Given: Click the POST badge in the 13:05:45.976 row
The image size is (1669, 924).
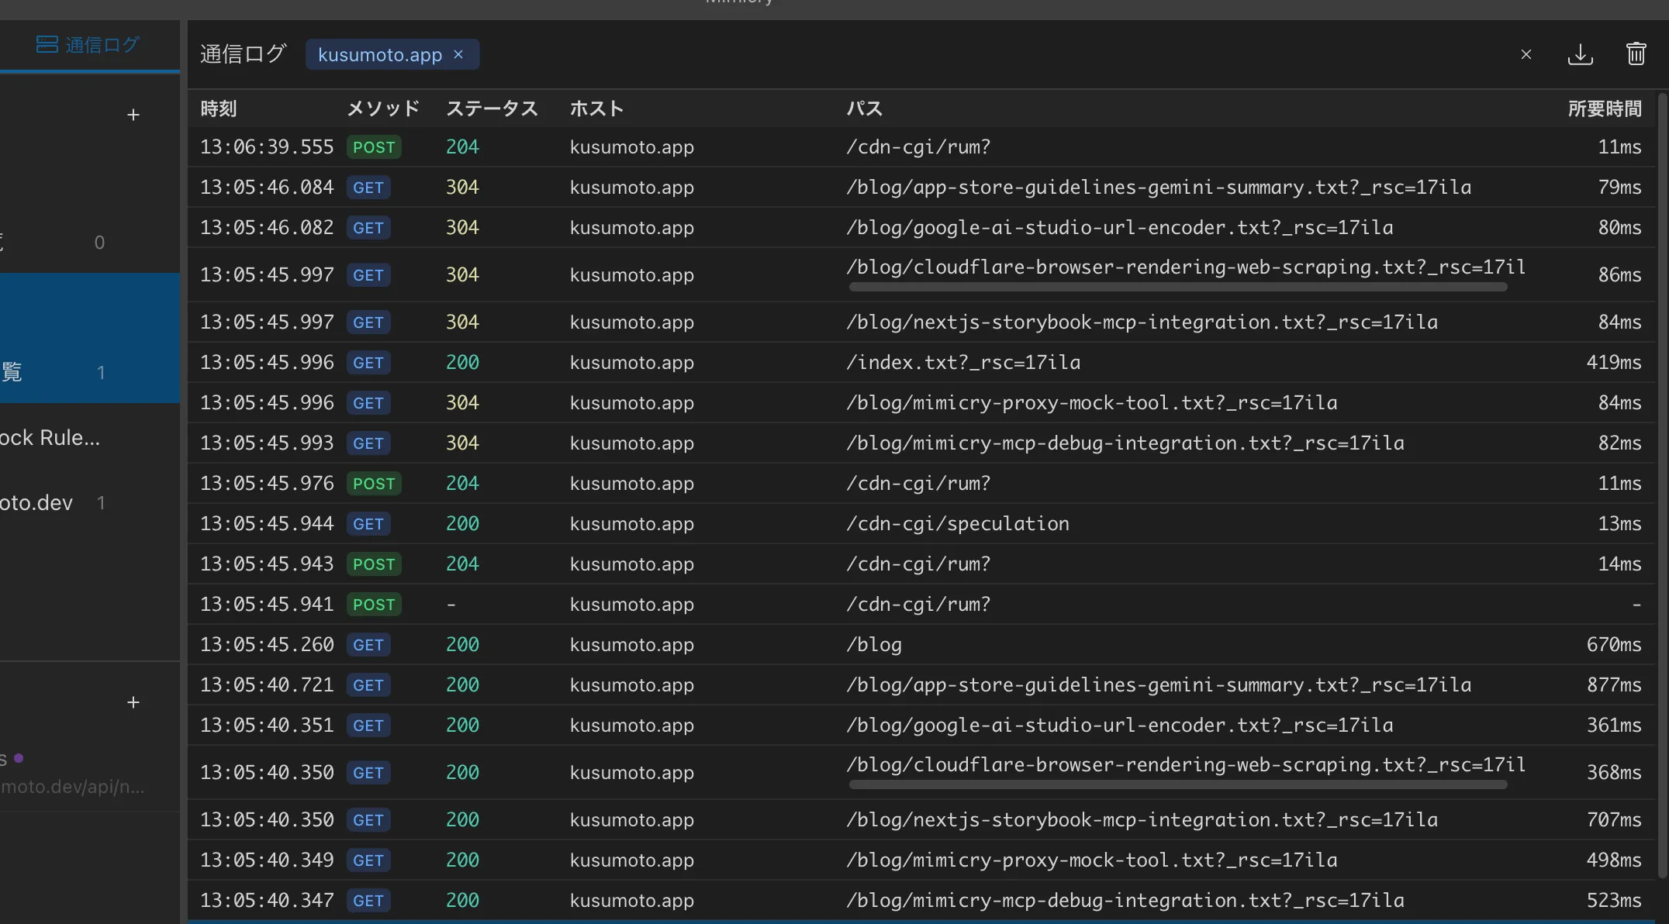Looking at the screenshot, I should tap(374, 484).
